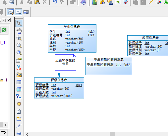Click the reference arrow pointing to 班级信息表
Viewport: 168px width, 136px height.
coord(59,75)
